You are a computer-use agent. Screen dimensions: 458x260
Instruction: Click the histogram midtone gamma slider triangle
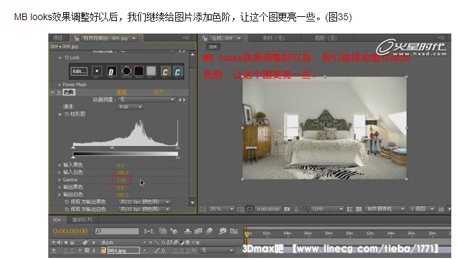(112, 147)
